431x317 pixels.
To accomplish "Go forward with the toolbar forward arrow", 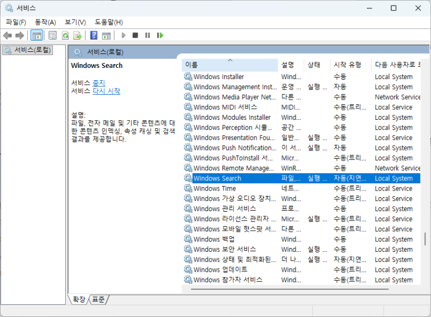I will tap(20, 36).
